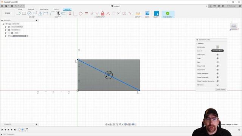The height and width of the screenshot is (136, 242).
Task: Open the Constraints dropdown menu
Action: tap(99, 17)
